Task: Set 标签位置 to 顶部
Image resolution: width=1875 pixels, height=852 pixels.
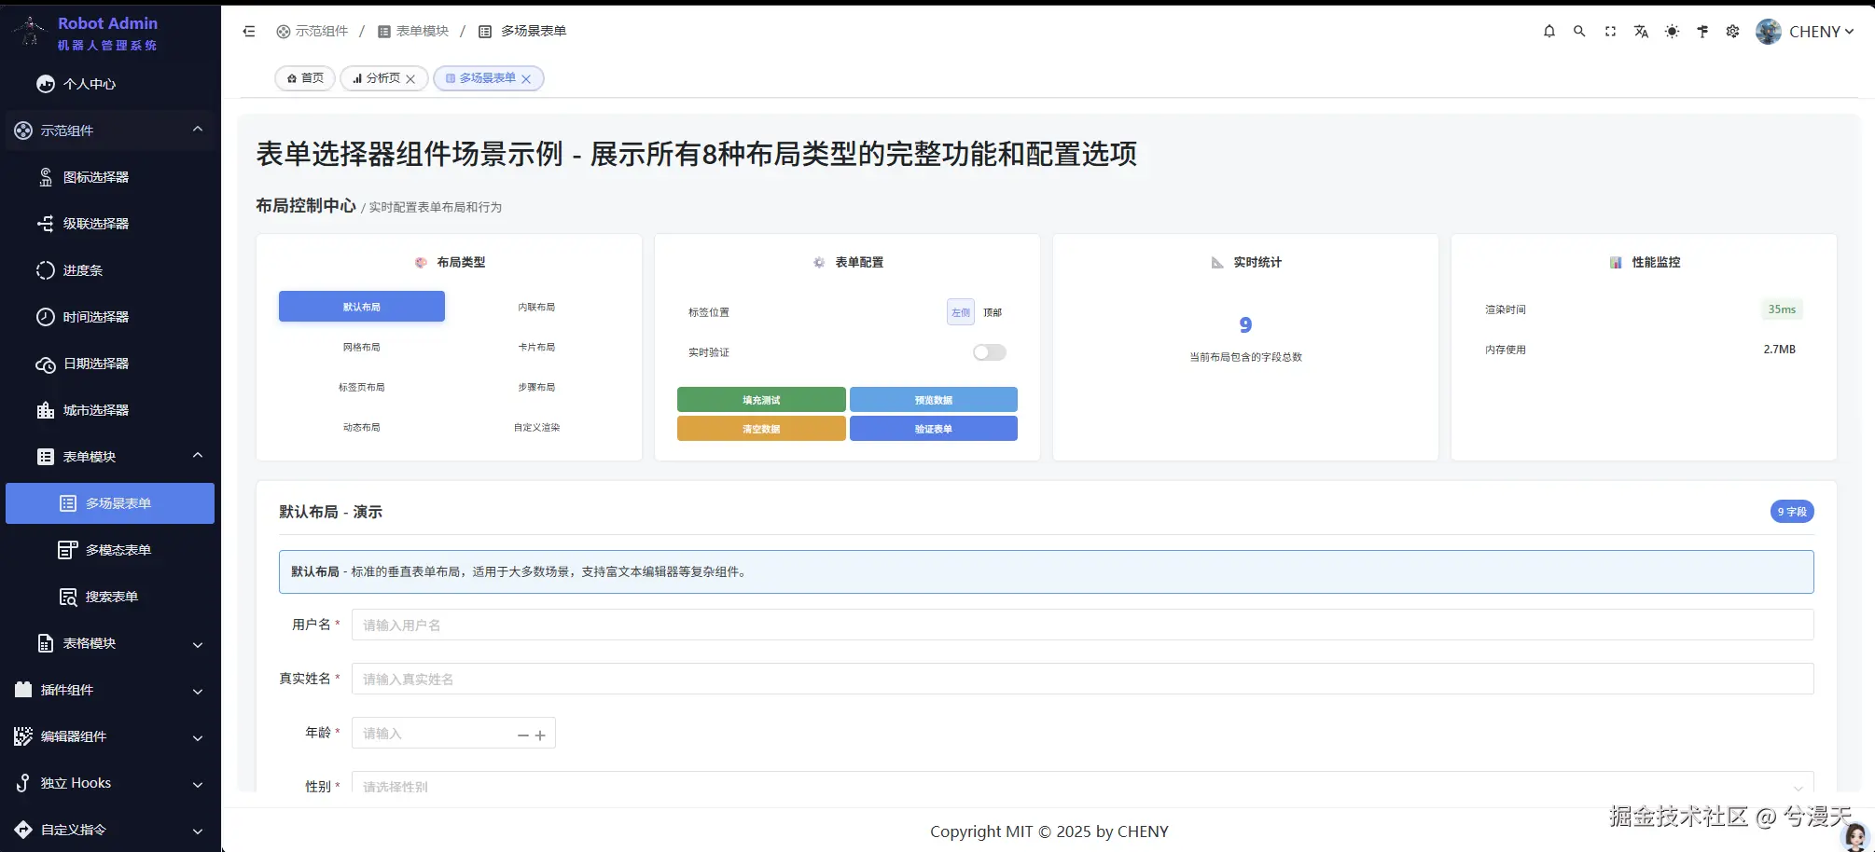Action: pyautogui.click(x=992, y=312)
